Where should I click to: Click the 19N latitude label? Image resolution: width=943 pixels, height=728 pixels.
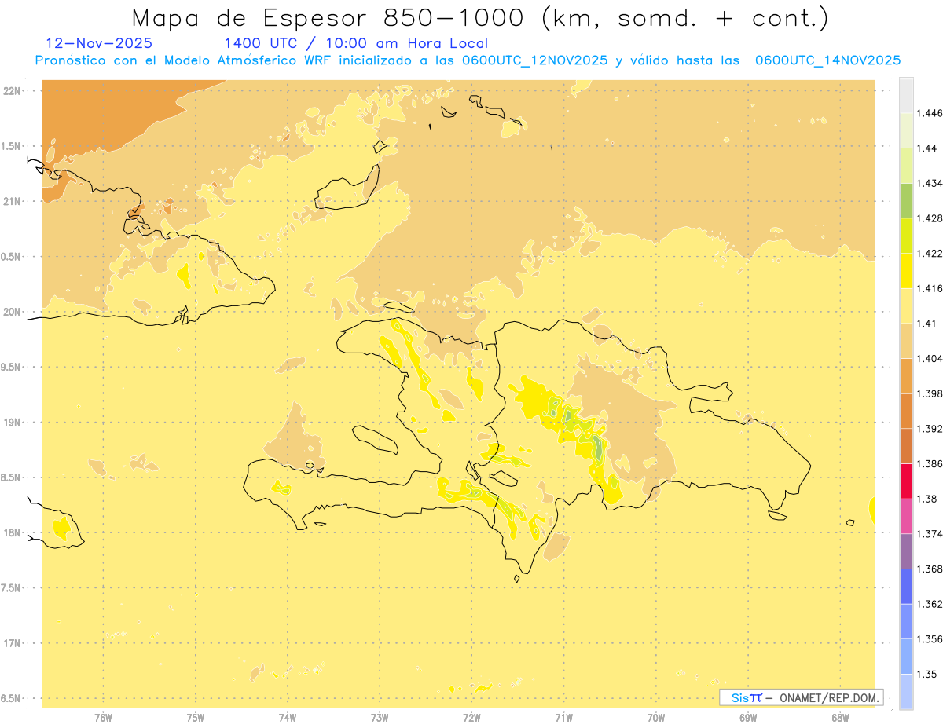[12, 423]
